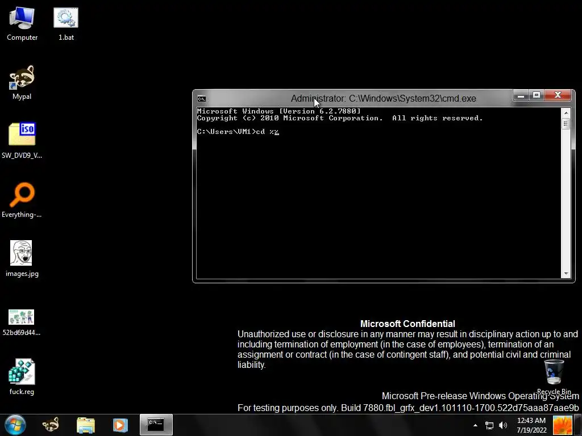The image size is (582, 436).
Task: Select the fuck.reg registry file icon
Action: [x=22, y=377]
